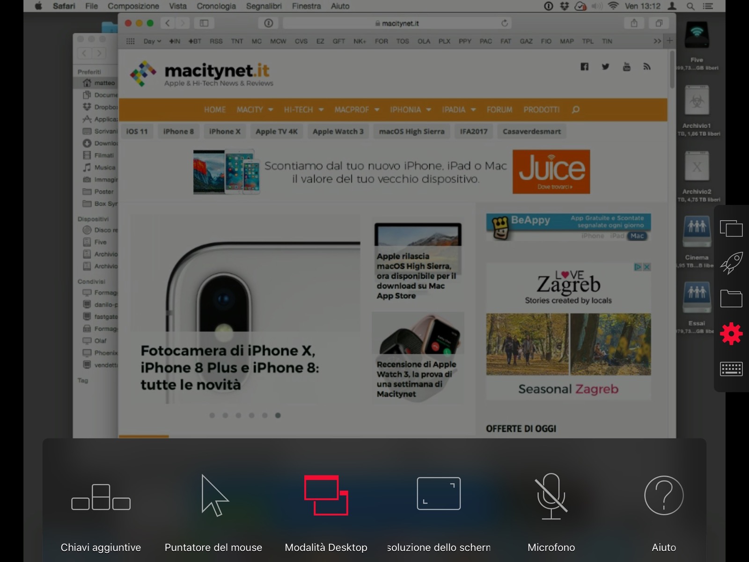
Task: Open the Fotocamera di iPhone X article
Action: coord(230,368)
